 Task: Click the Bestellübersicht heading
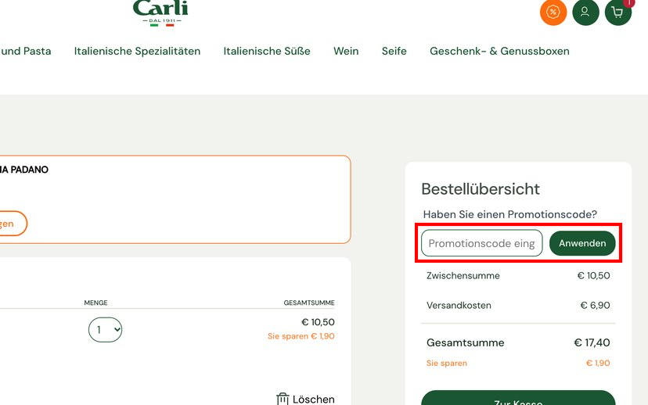coord(481,188)
